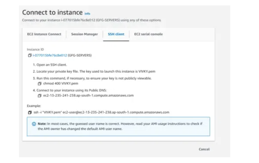Click the Instance ID label
This screenshot has height=163, width=259.
35,49
